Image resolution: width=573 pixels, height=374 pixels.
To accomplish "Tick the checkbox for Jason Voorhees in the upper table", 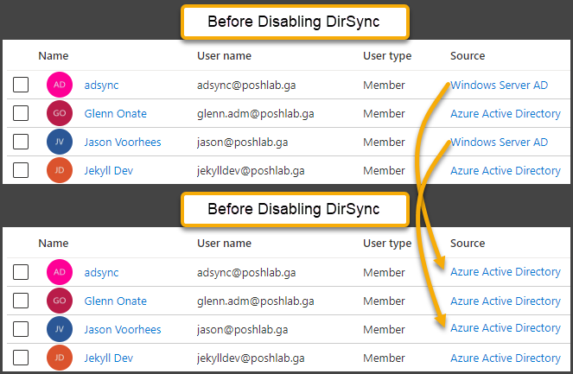I will [x=21, y=142].
